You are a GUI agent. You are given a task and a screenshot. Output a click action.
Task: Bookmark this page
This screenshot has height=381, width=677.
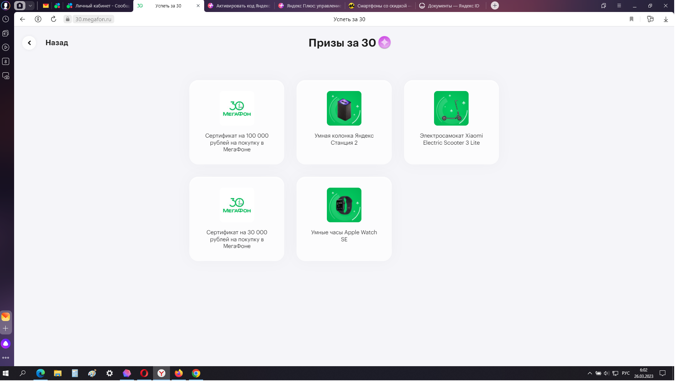(632, 19)
